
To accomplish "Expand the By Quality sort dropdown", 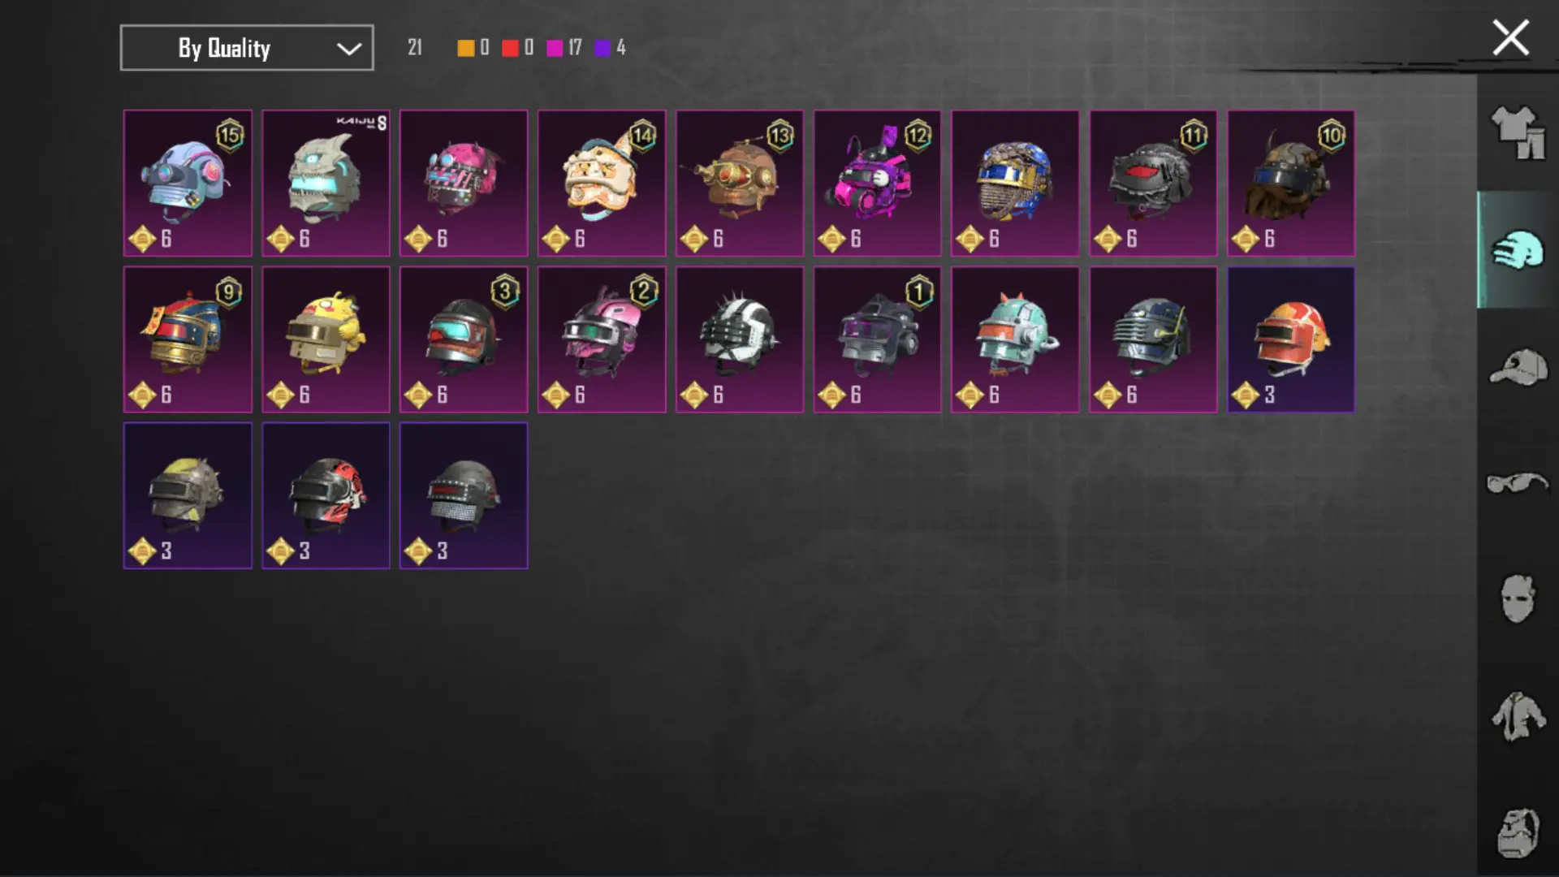I will (x=247, y=48).
